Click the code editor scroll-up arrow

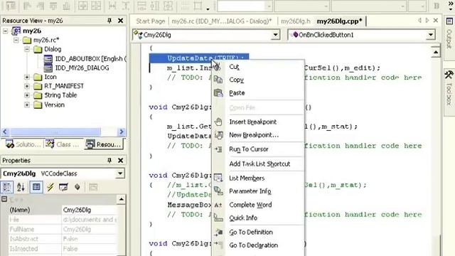(x=436, y=52)
